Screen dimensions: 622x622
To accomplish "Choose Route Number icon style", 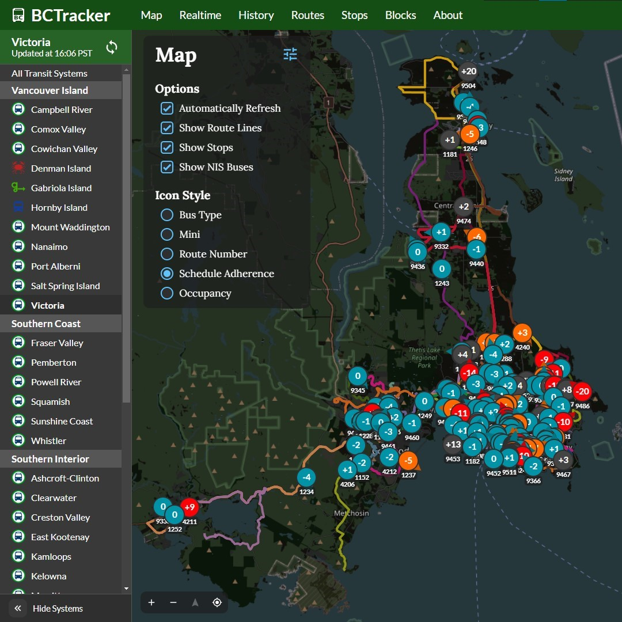I will point(167,254).
